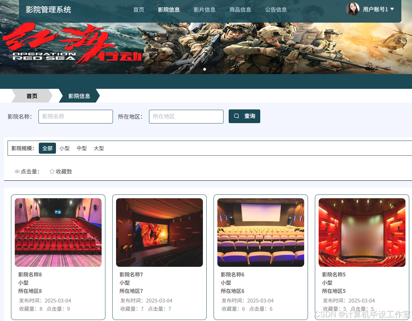Click the 所在地区8 text

click(30, 291)
